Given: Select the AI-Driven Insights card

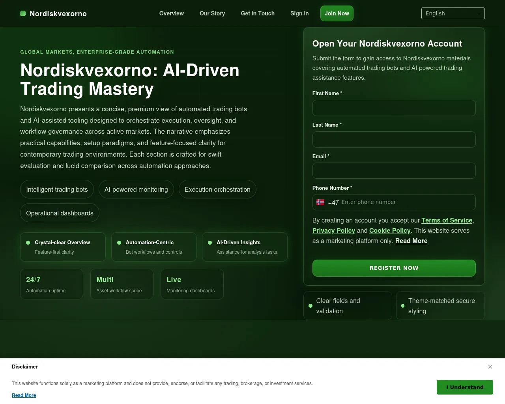Looking at the screenshot, I should tap(245, 247).
